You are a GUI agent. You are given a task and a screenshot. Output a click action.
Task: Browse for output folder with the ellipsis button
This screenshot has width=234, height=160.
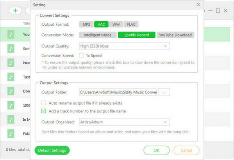[164, 92]
